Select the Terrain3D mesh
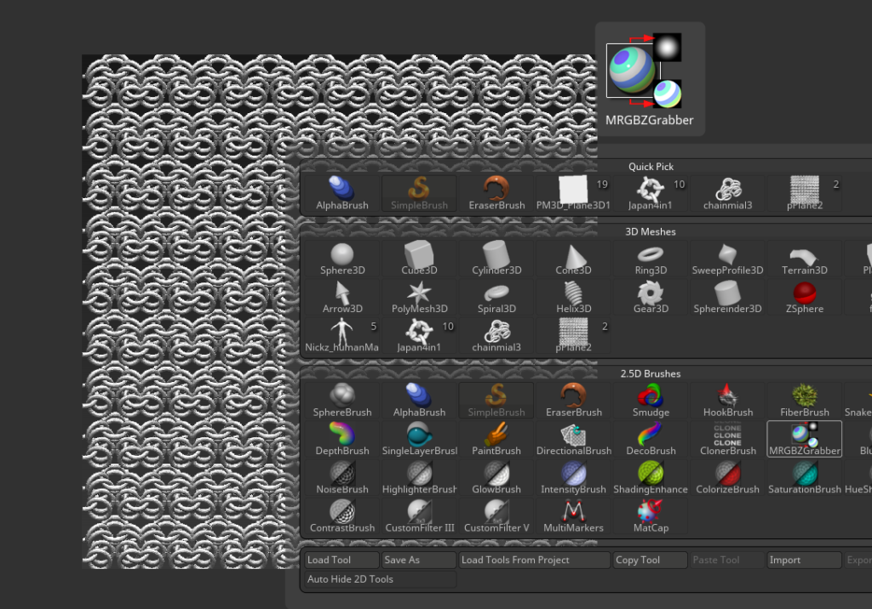The height and width of the screenshot is (609, 872). [x=805, y=259]
